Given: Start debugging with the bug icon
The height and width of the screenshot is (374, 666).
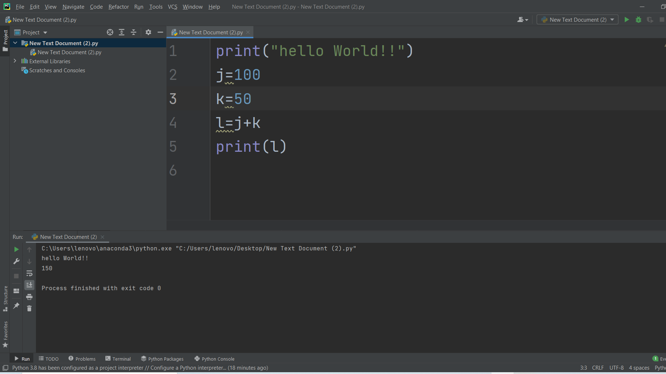Looking at the screenshot, I should click(x=638, y=20).
